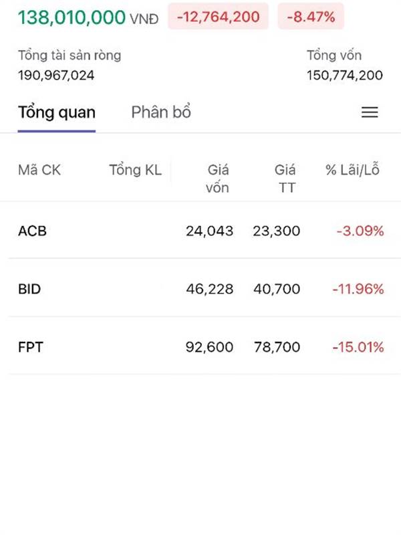Click ACB's -3.09% loss value
The height and width of the screenshot is (535, 401).
coord(360,231)
